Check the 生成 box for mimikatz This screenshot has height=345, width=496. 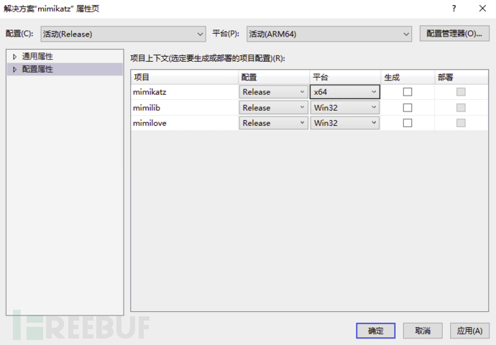(x=408, y=92)
